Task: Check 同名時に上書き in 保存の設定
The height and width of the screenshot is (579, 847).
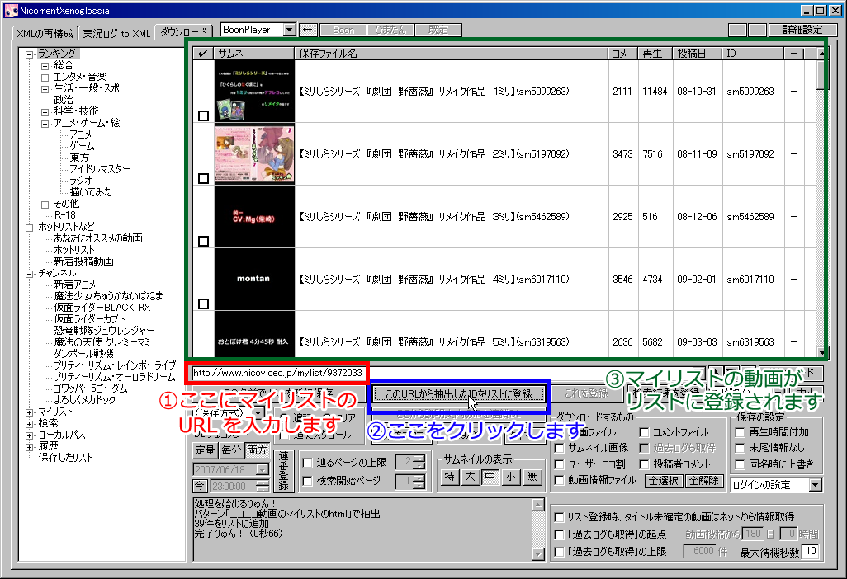Action: [741, 466]
